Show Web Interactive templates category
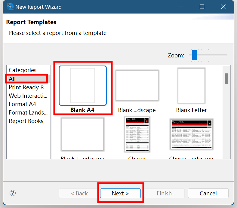Image resolution: width=237 pixels, height=208 pixels. pos(28,96)
